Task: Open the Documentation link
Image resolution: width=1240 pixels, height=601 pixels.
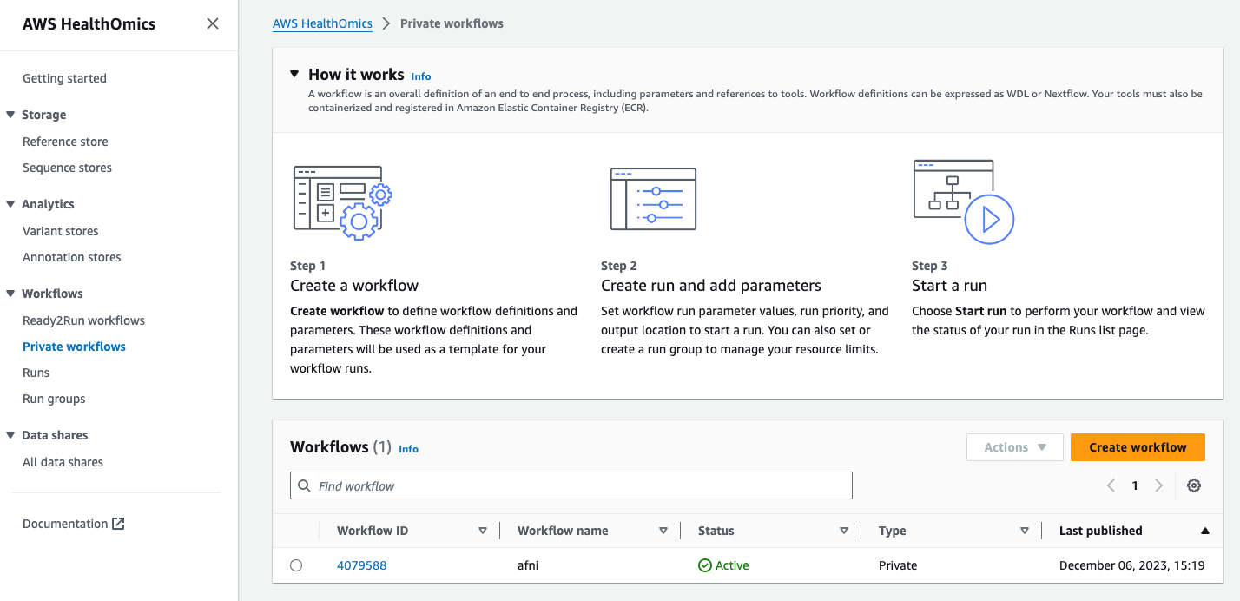Action: pyautogui.click(x=65, y=524)
